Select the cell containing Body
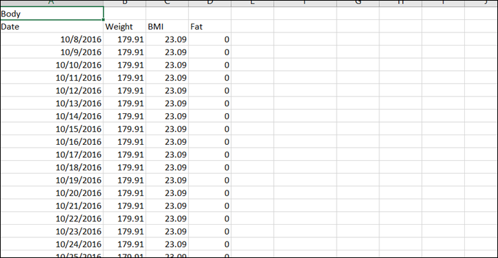The height and width of the screenshot is (258, 498). [52, 14]
